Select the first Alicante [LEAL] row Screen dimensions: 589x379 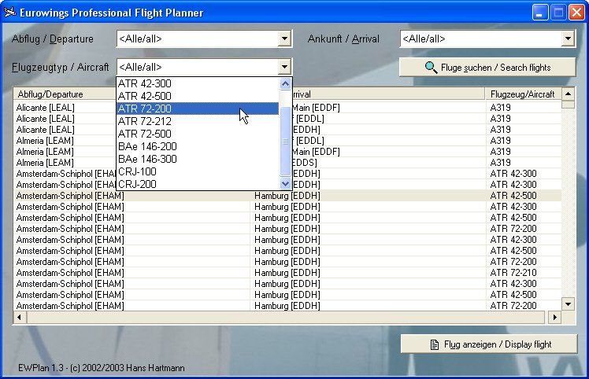[287, 108]
